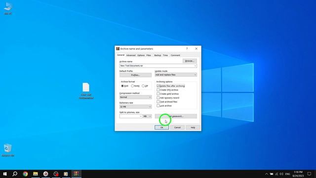Viewport: 316px width, 178px height.
Task: Open the Split to volumes size combo box
Action: tap(131, 116)
